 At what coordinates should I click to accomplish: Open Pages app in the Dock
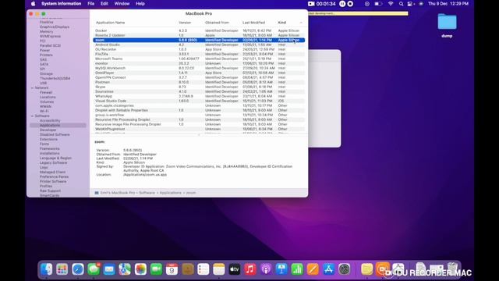313,269
